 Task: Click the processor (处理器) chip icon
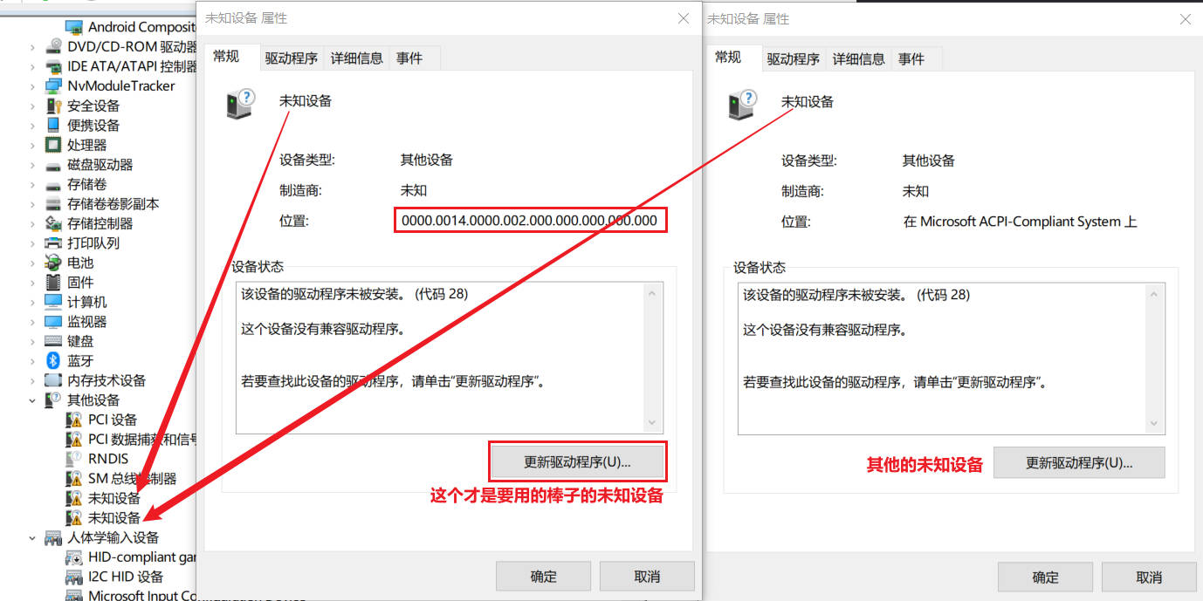[53, 145]
